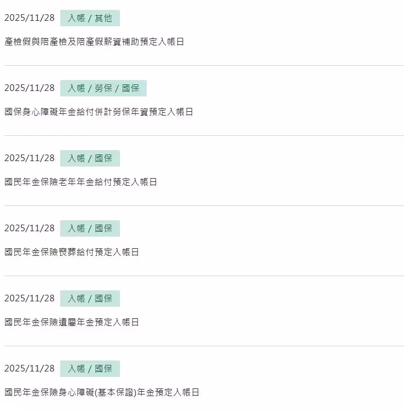Select 入帳 / 國保 tag above 喪葬給付 entry
The width and height of the screenshot is (404, 412).
click(90, 228)
